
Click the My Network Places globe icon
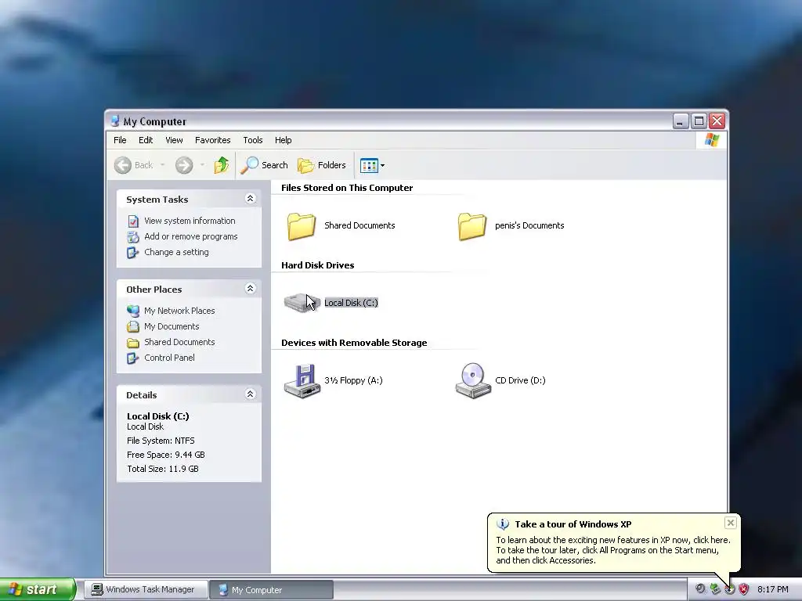click(133, 311)
